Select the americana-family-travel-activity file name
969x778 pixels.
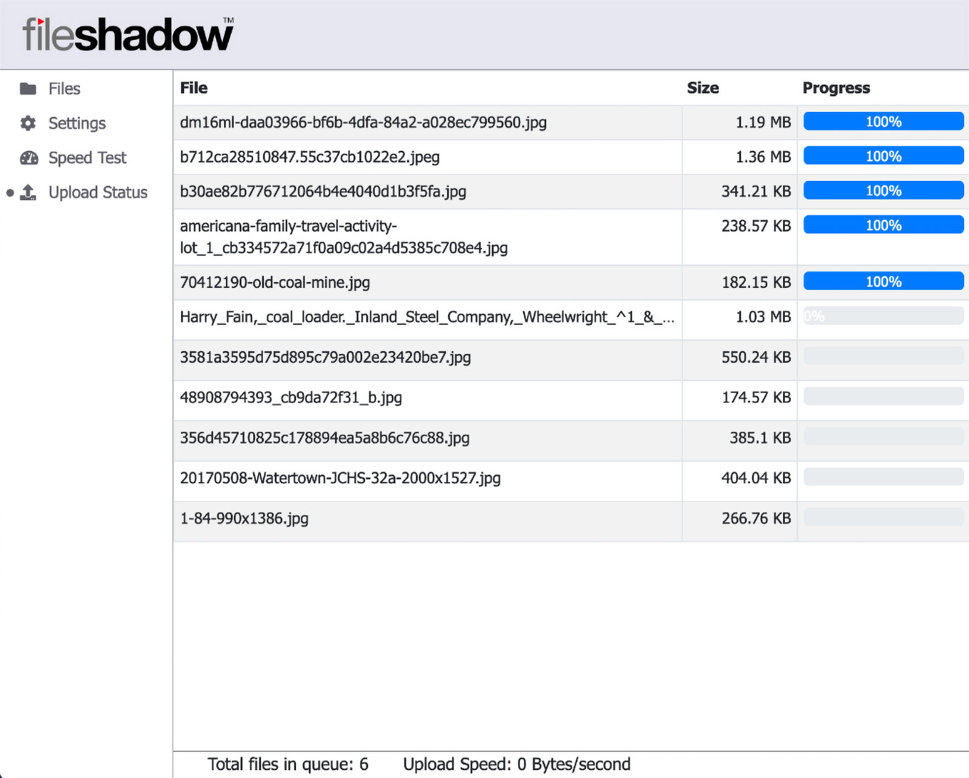(x=343, y=237)
